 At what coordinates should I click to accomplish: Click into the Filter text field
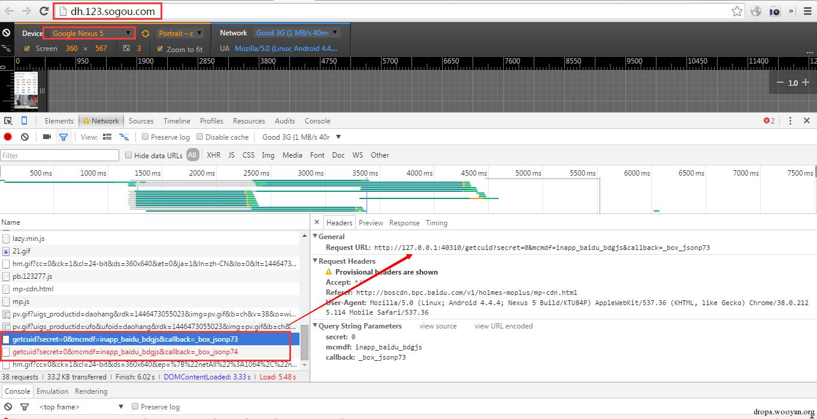60,155
